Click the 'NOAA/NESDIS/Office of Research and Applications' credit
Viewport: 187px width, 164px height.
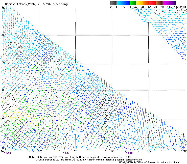point(149,162)
